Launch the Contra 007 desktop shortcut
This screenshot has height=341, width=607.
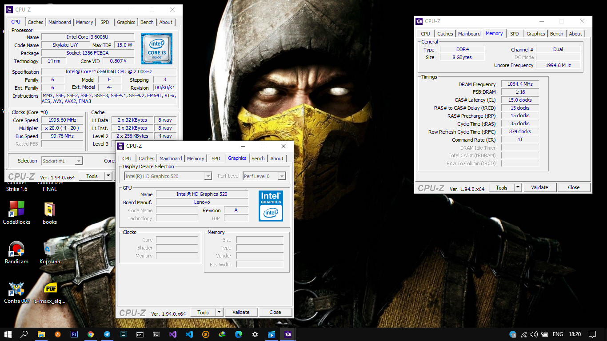[x=16, y=292]
